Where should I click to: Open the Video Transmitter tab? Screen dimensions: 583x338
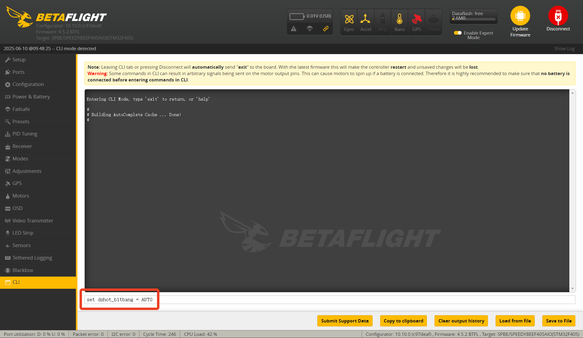coord(38,221)
